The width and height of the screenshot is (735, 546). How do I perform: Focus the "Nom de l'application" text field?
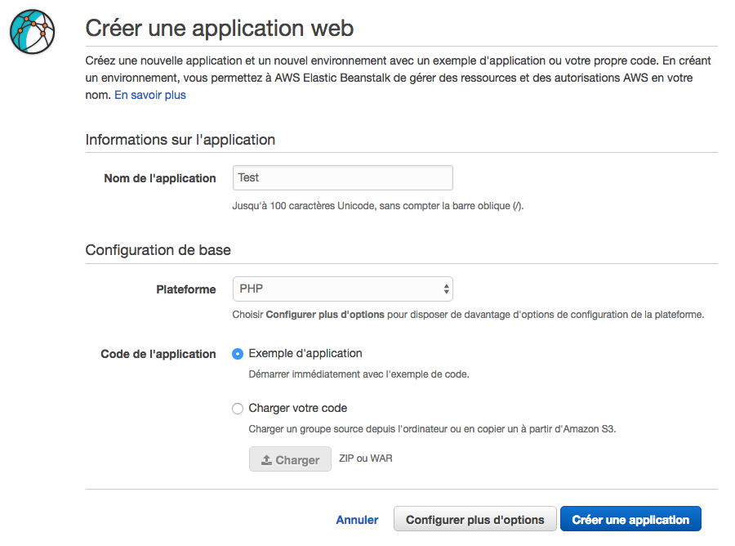342,178
